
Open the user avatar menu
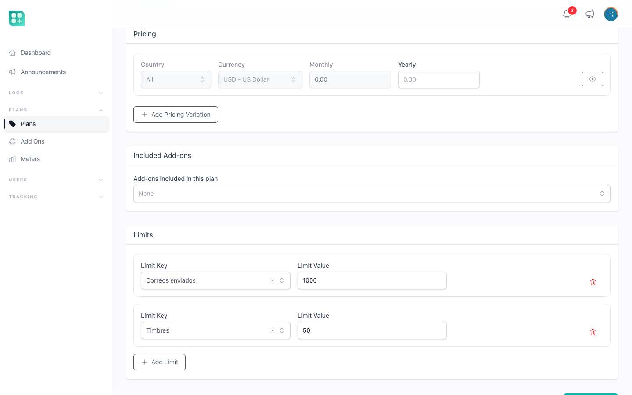611,14
